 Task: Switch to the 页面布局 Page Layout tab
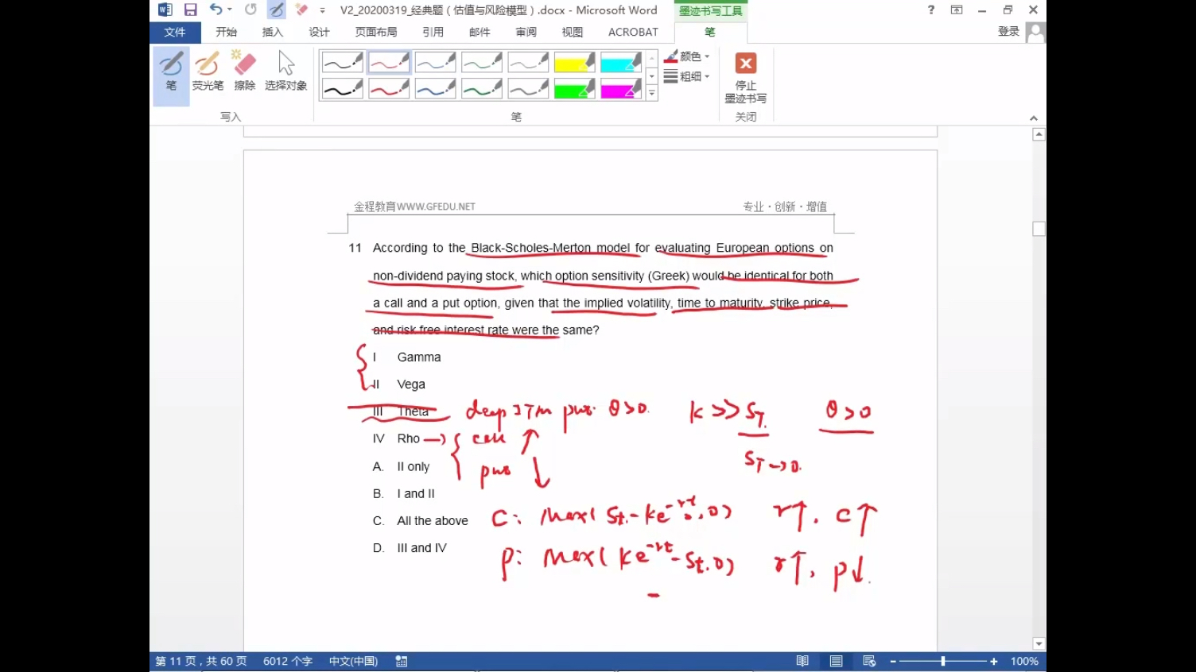click(x=376, y=32)
